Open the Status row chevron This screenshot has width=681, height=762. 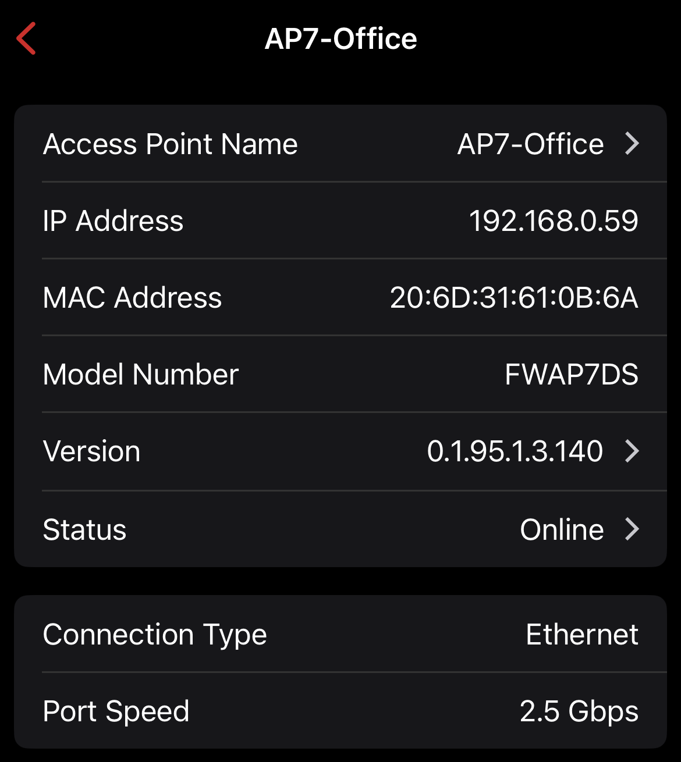click(x=632, y=529)
